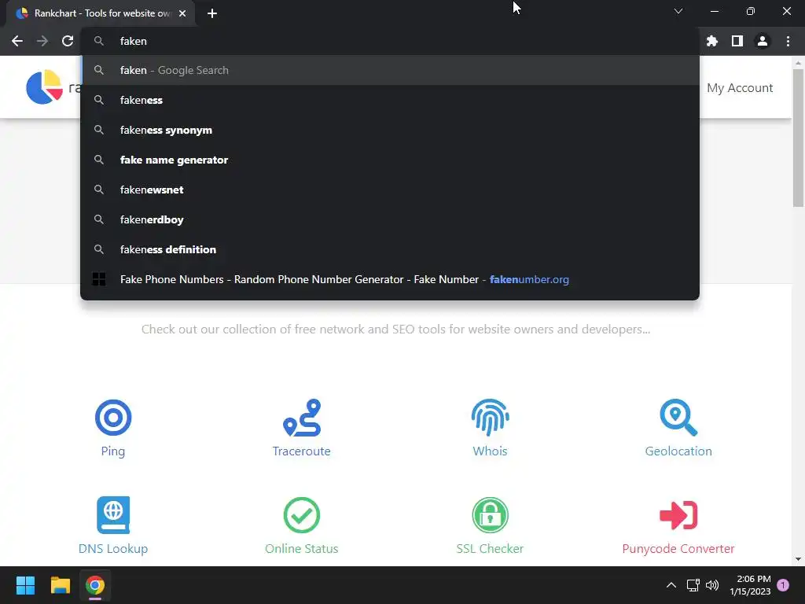Open the volume speaker tray icon
805x604 pixels.
click(x=712, y=585)
